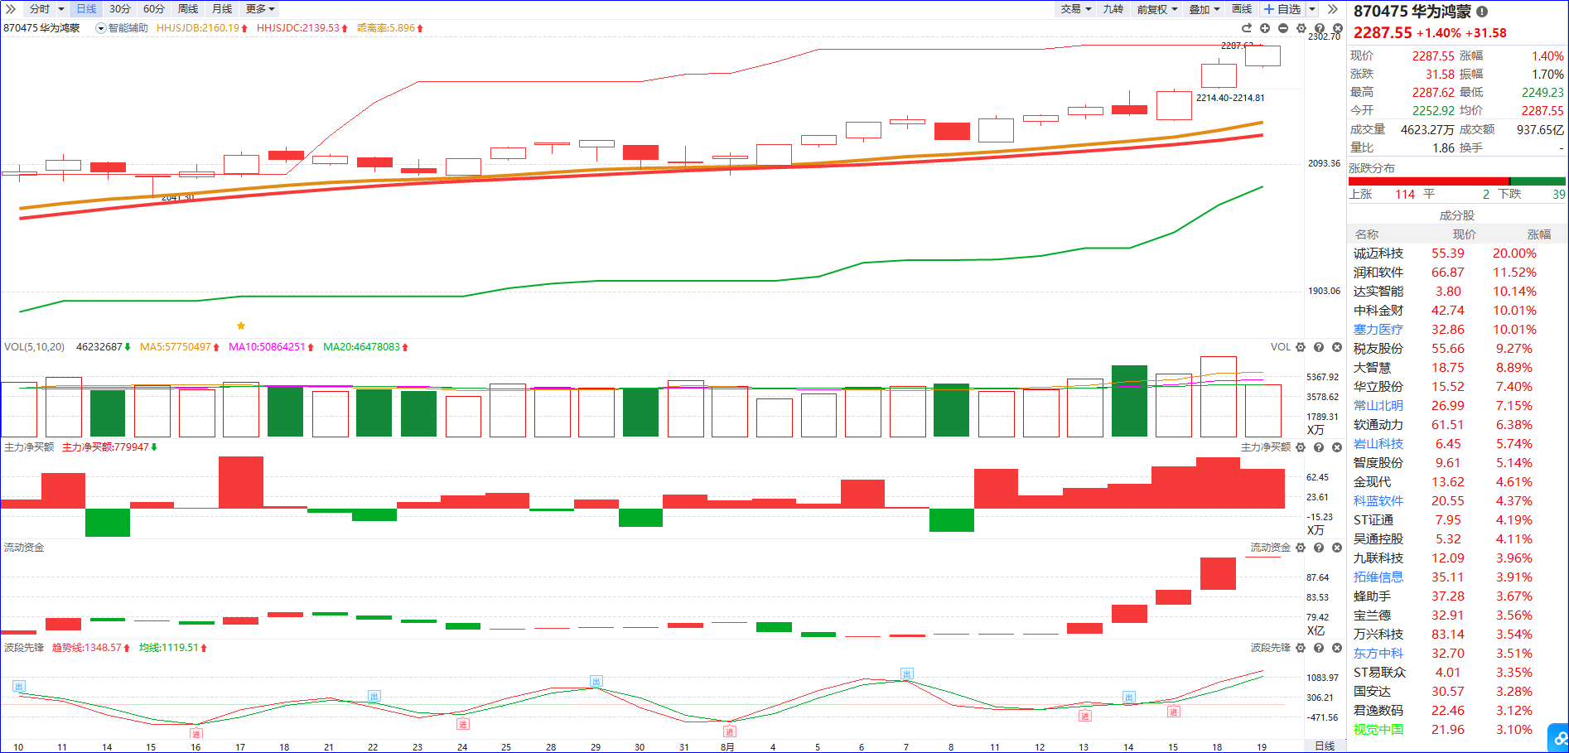This screenshot has width=1569, height=753.
Task: Click red 上涨 portion of 涨跌分布 bar
Action: point(1429,181)
